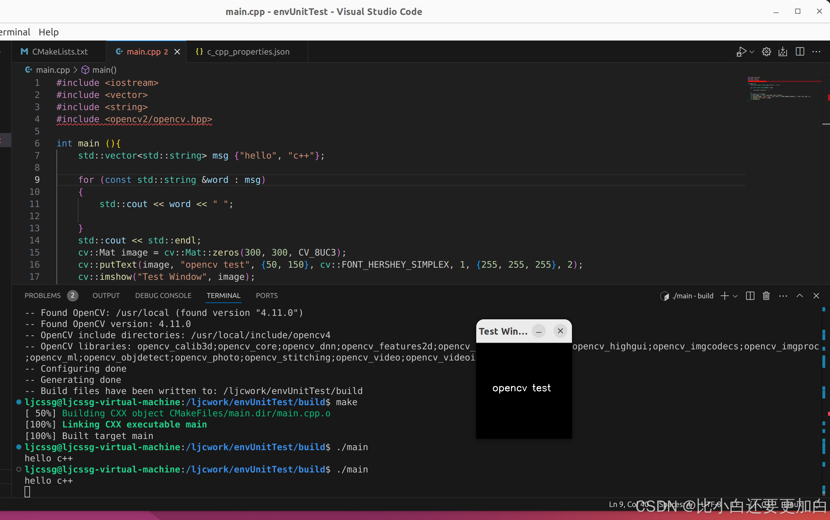
Task: Open the CMakeLists.txt editor tab
Action: tap(59, 52)
